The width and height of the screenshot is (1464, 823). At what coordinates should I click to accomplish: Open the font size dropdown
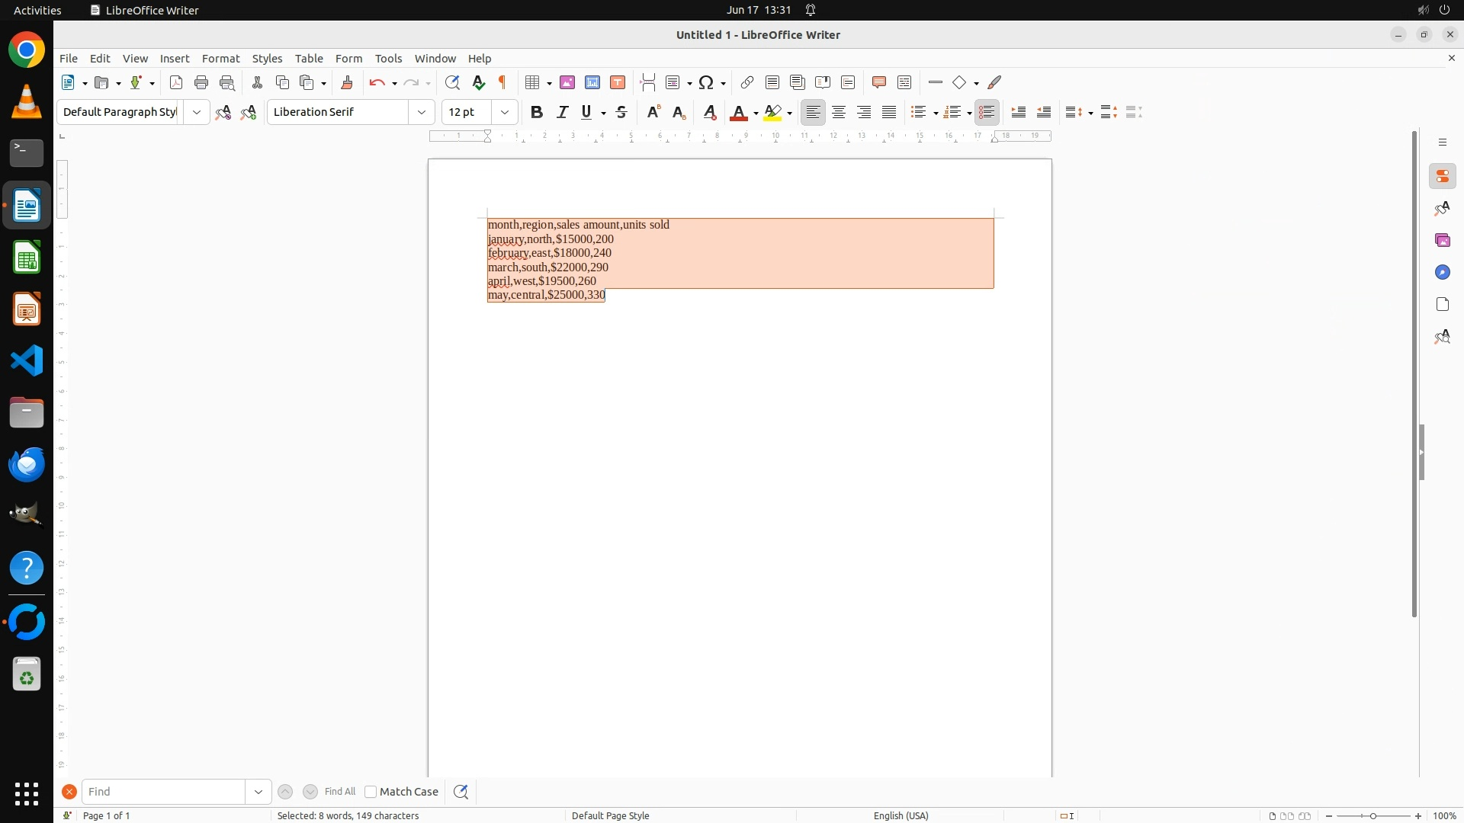click(504, 112)
